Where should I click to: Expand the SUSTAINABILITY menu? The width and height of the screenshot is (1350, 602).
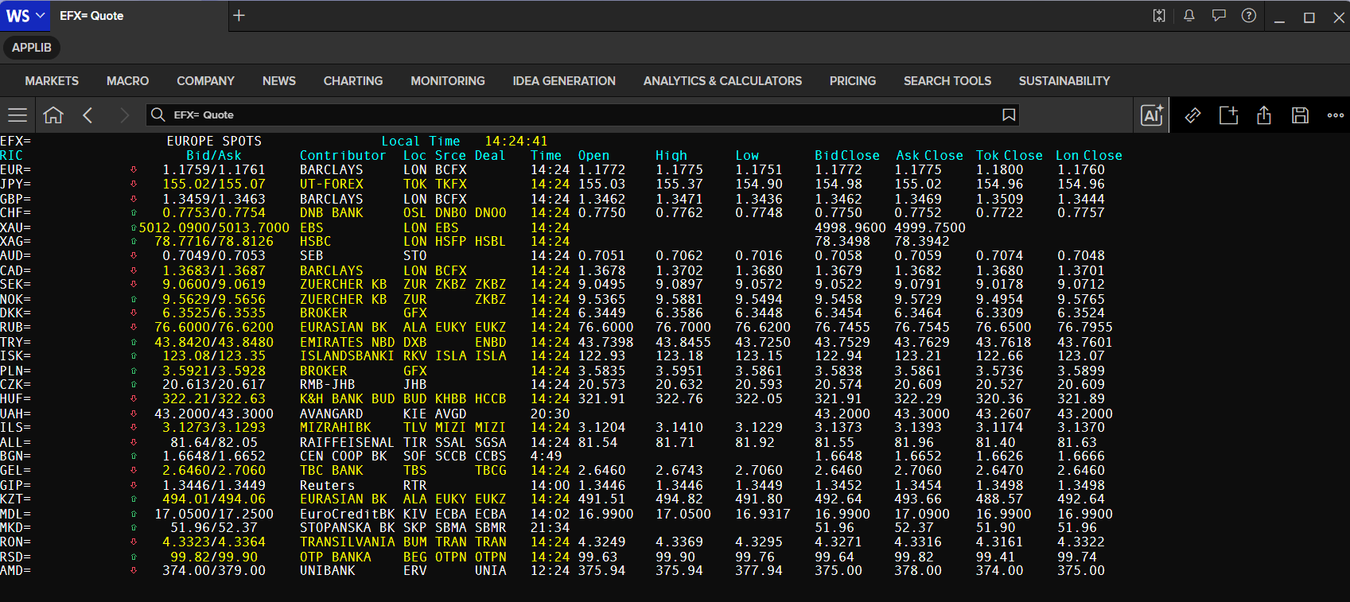coord(1064,81)
